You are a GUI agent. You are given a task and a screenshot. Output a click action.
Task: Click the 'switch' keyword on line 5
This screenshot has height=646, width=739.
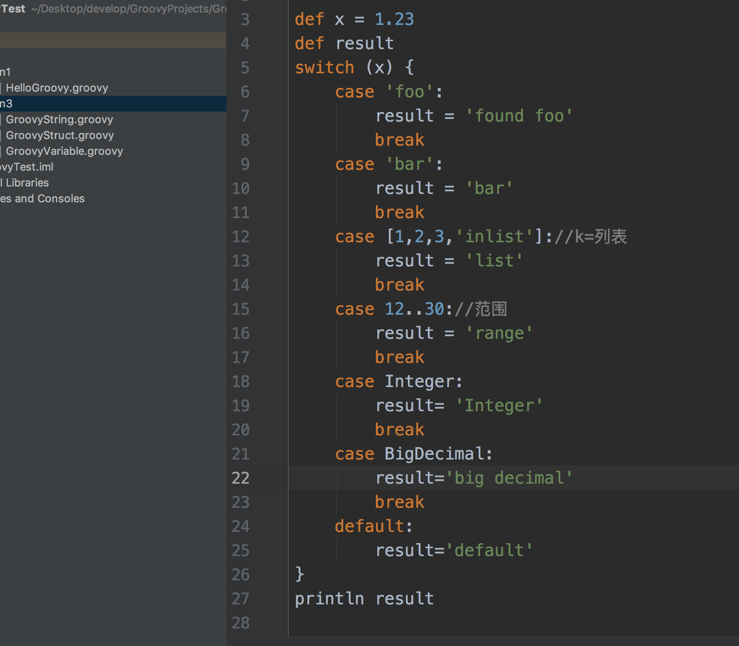325,67
